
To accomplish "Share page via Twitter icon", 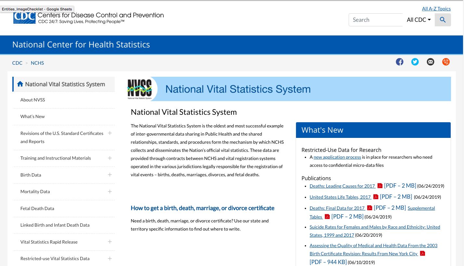I will (415, 62).
